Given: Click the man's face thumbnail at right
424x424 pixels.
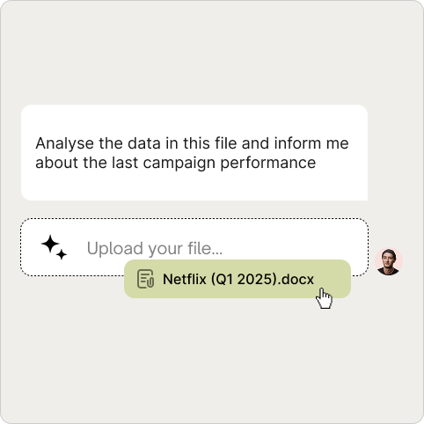Looking at the screenshot, I should pyautogui.click(x=389, y=261).
